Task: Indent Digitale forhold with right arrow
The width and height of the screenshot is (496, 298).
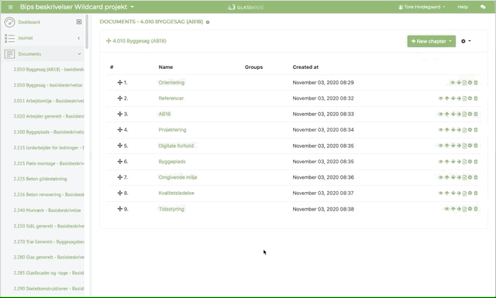Action: tap(459, 146)
